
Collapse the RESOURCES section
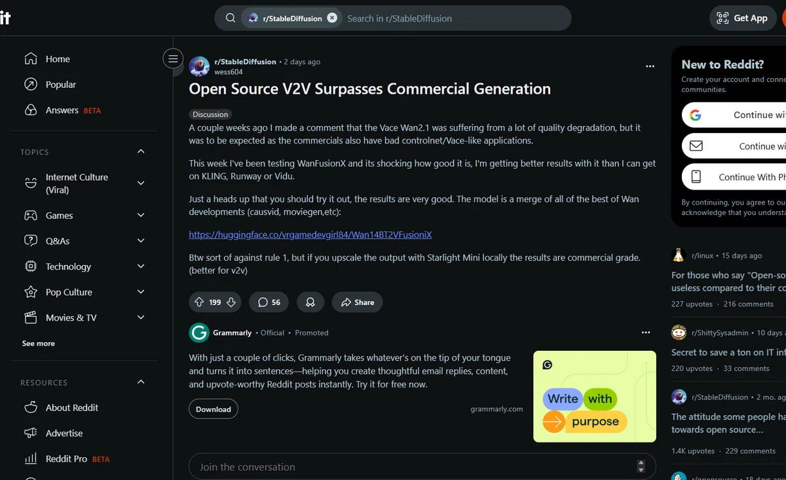141,382
